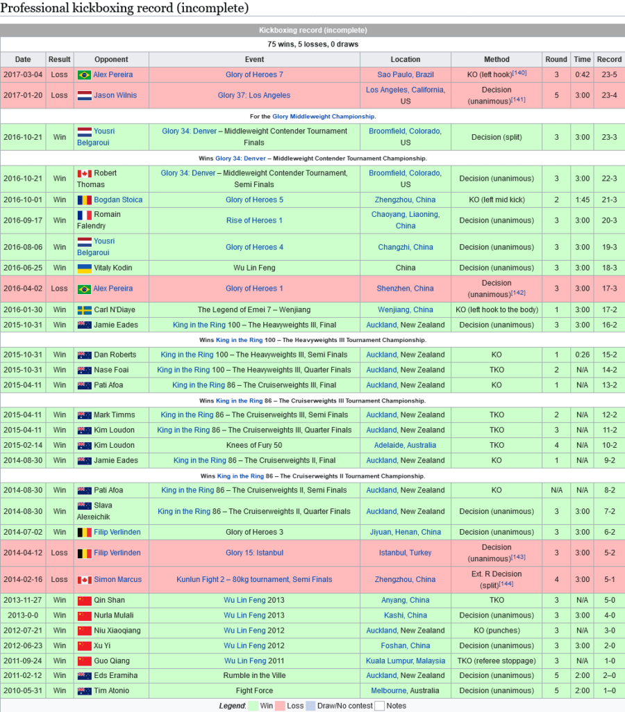
Task: Click the China flag beside Xu Yi
Action: [84, 646]
